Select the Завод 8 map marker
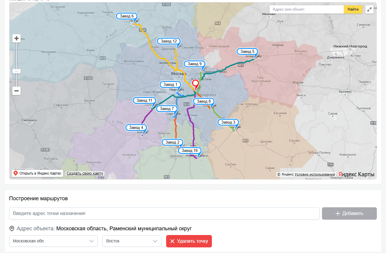Viewport: 386px width, 253px height. 204,101
